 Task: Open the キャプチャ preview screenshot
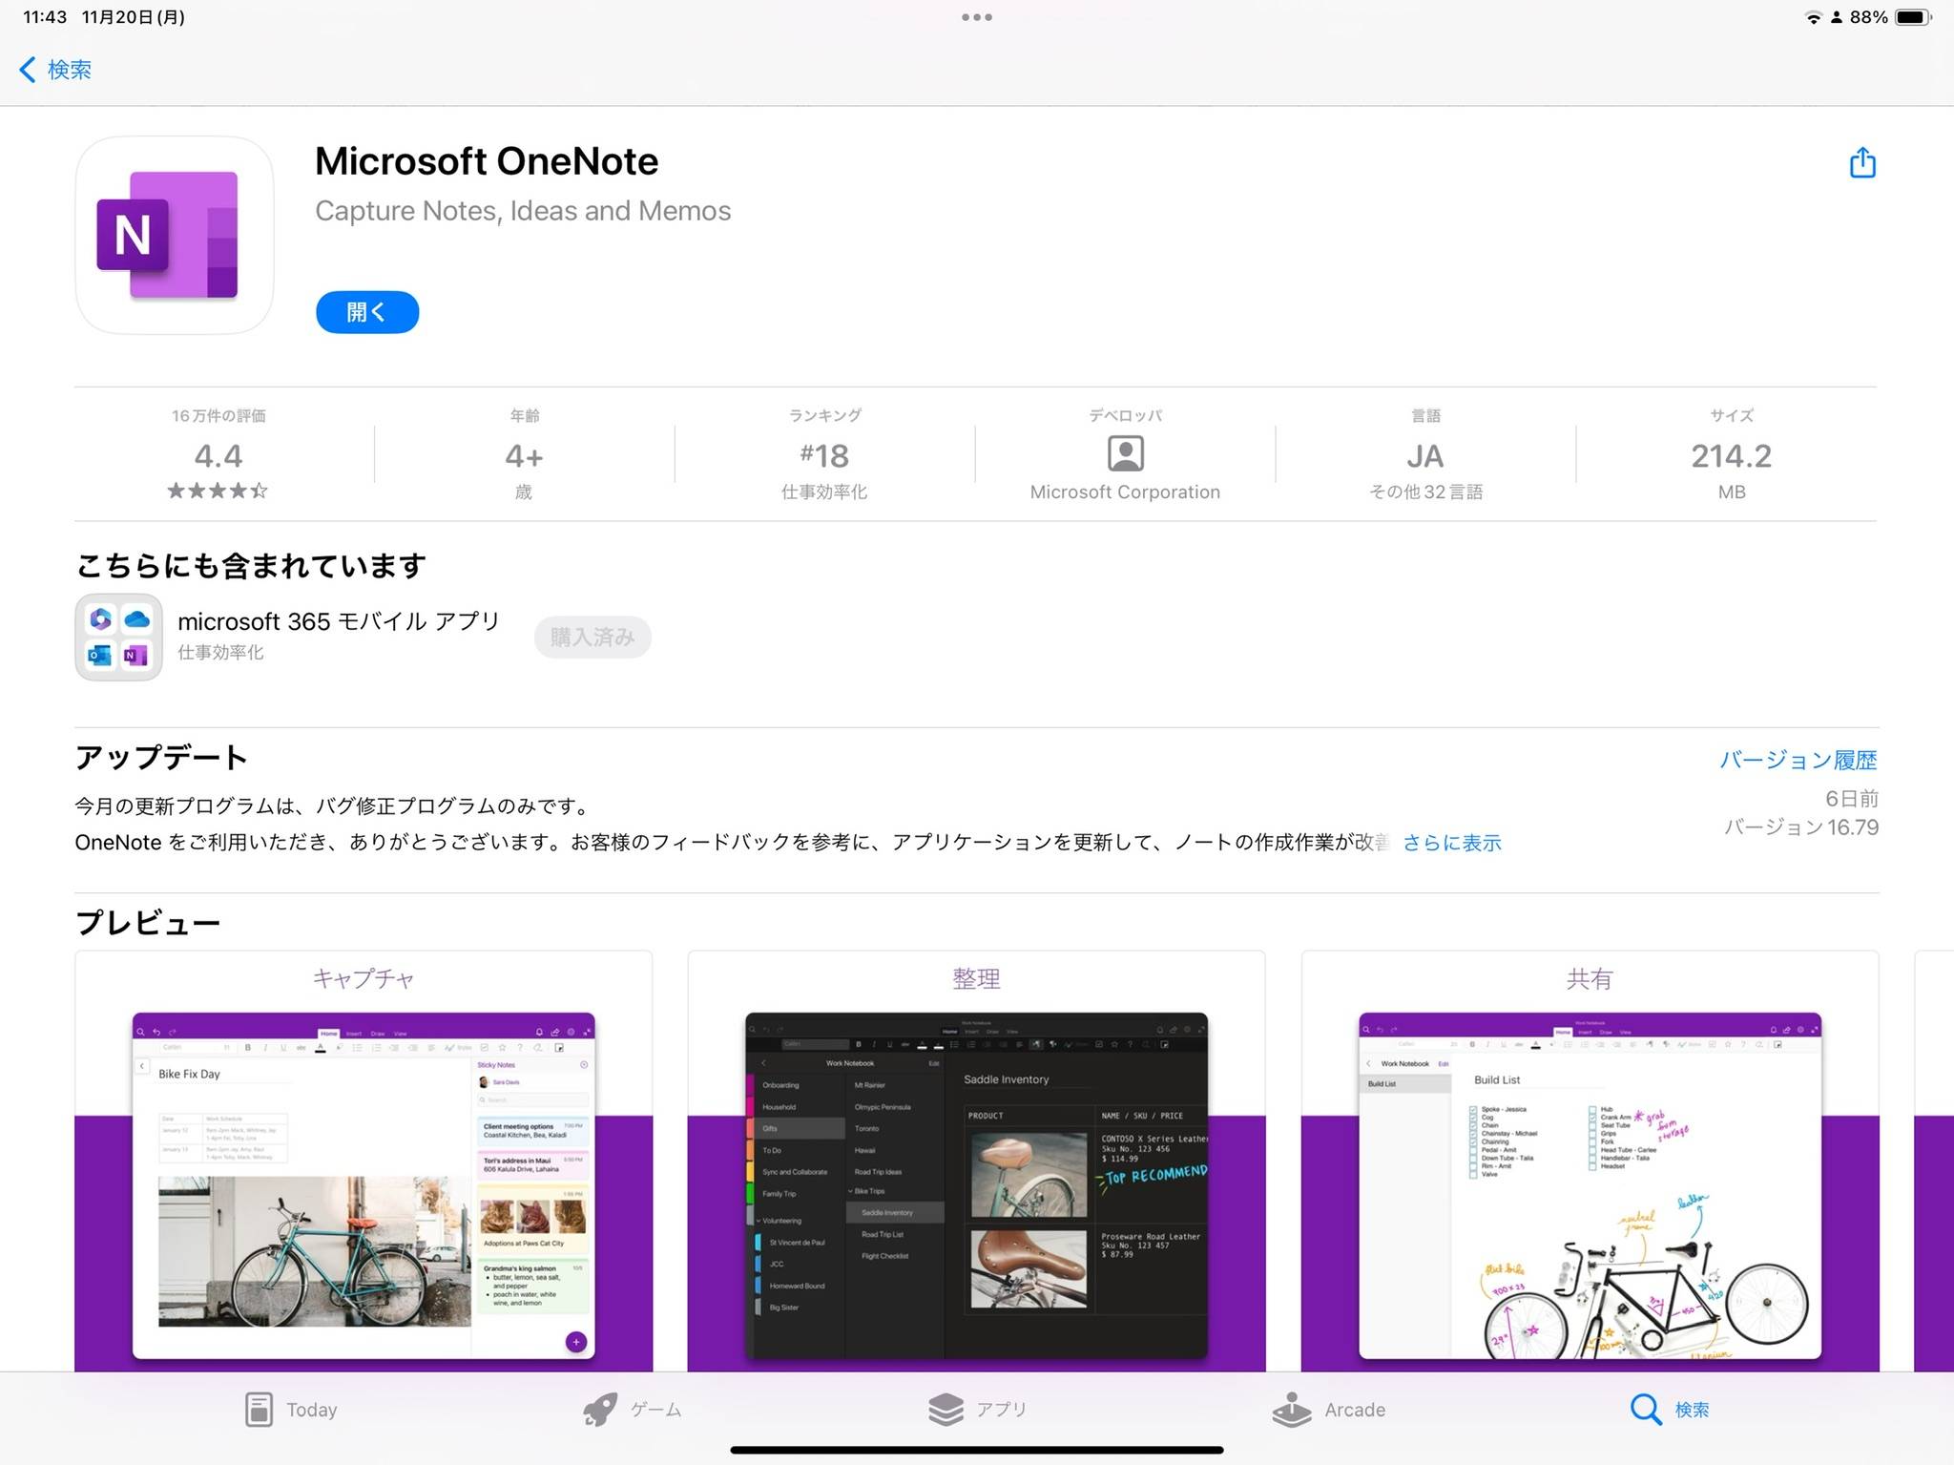[364, 1161]
